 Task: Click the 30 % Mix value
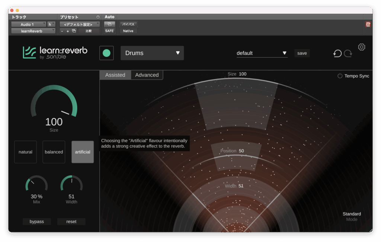point(36,197)
